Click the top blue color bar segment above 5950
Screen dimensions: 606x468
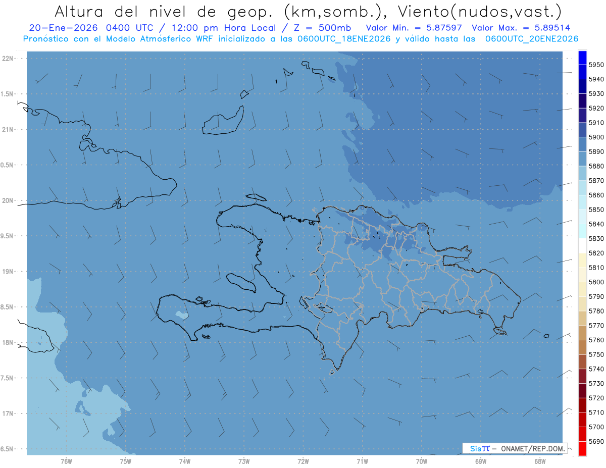pos(582,58)
